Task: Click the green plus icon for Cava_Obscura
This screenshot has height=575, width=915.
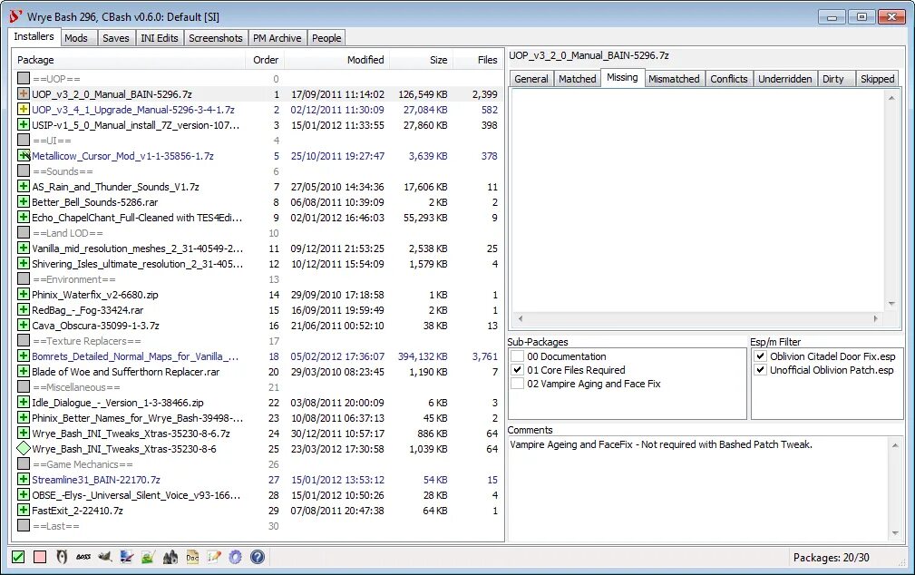Action: tap(24, 326)
